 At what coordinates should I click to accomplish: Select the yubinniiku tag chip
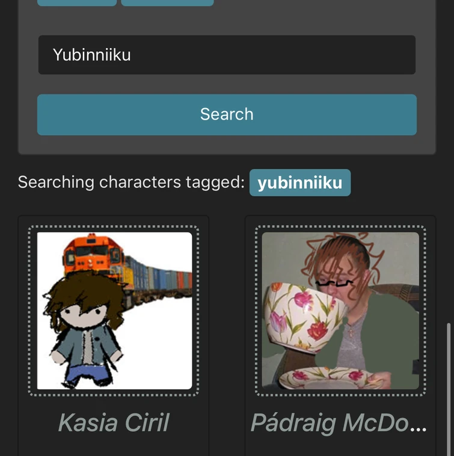[x=299, y=183]
